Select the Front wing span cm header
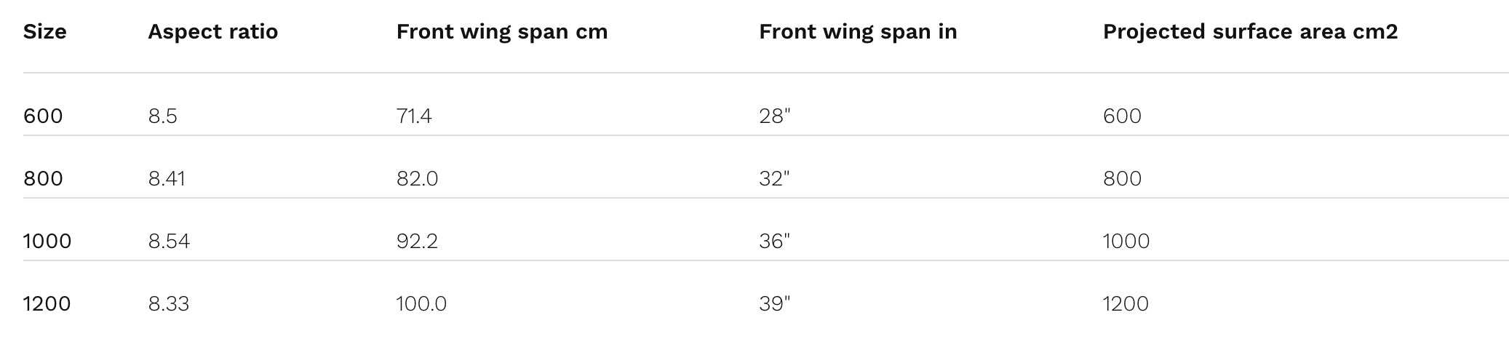Viewport: 1509px width, 355px height. coord(501,32)
